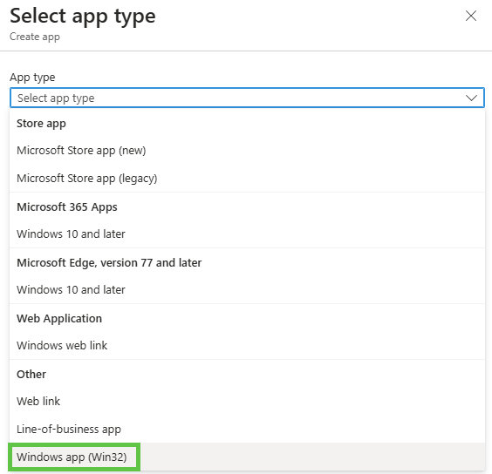Select Windows 10 and later under Microsoft Edge
Viewport: 492px width, 474px height.
[247, 289]
